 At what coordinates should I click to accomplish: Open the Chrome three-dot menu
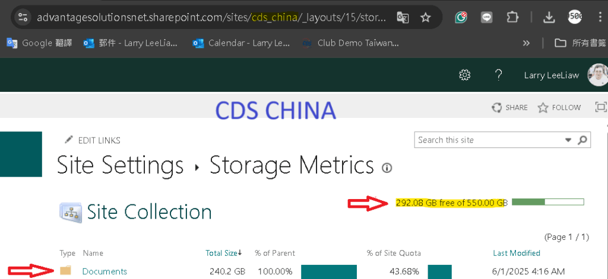600,17
